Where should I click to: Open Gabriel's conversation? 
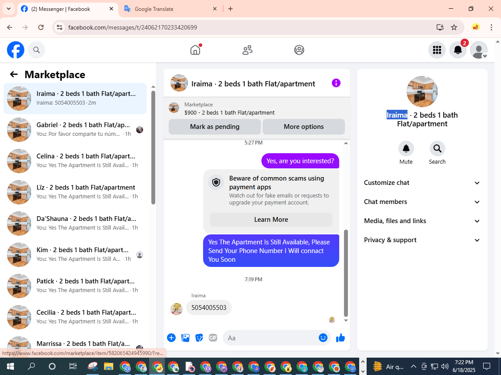coord(75,129)
